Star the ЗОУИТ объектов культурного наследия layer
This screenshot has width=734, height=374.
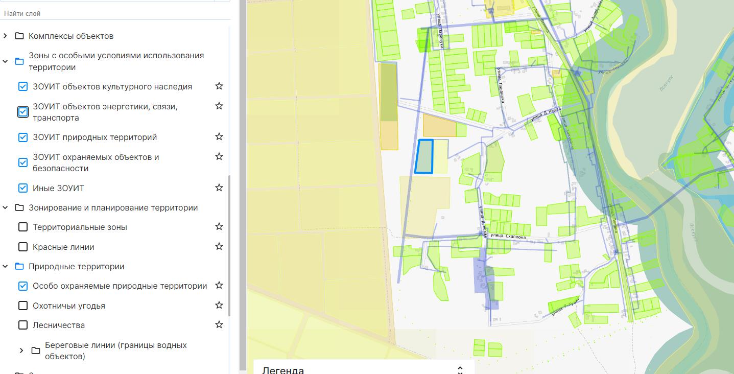coord(219,86)
